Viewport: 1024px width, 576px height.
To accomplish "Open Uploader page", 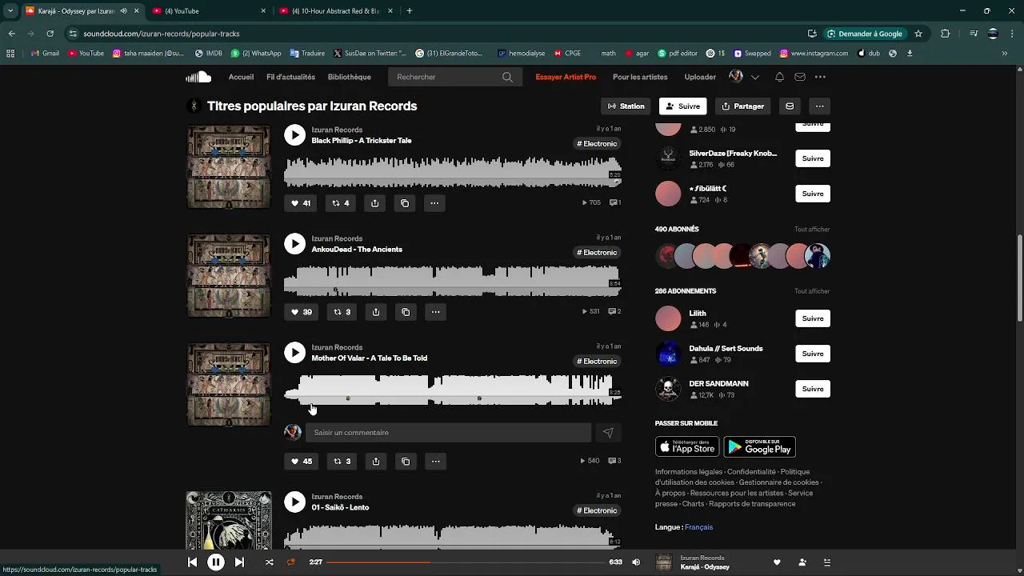I will [700, 77].
